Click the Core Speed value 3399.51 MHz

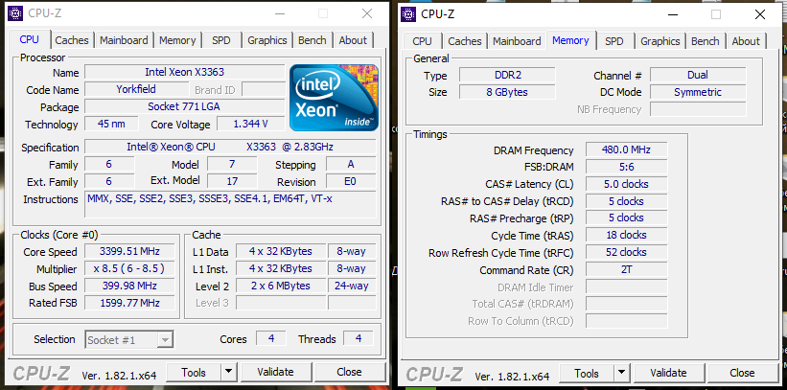pyautogui.click(x=129, y=251)
